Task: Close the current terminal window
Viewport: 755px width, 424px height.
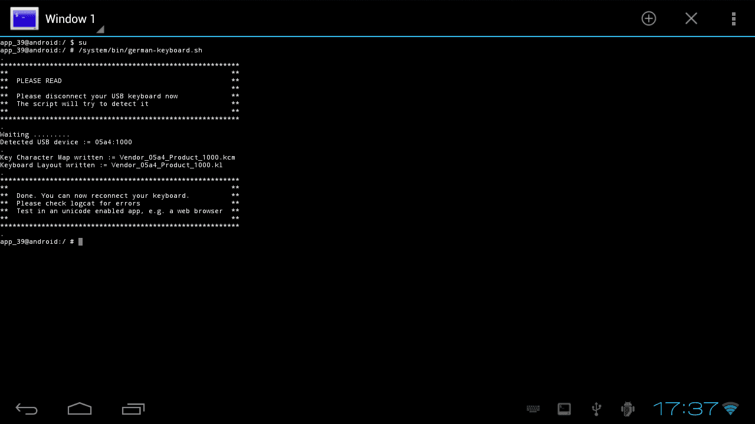Action: point(691,18)
